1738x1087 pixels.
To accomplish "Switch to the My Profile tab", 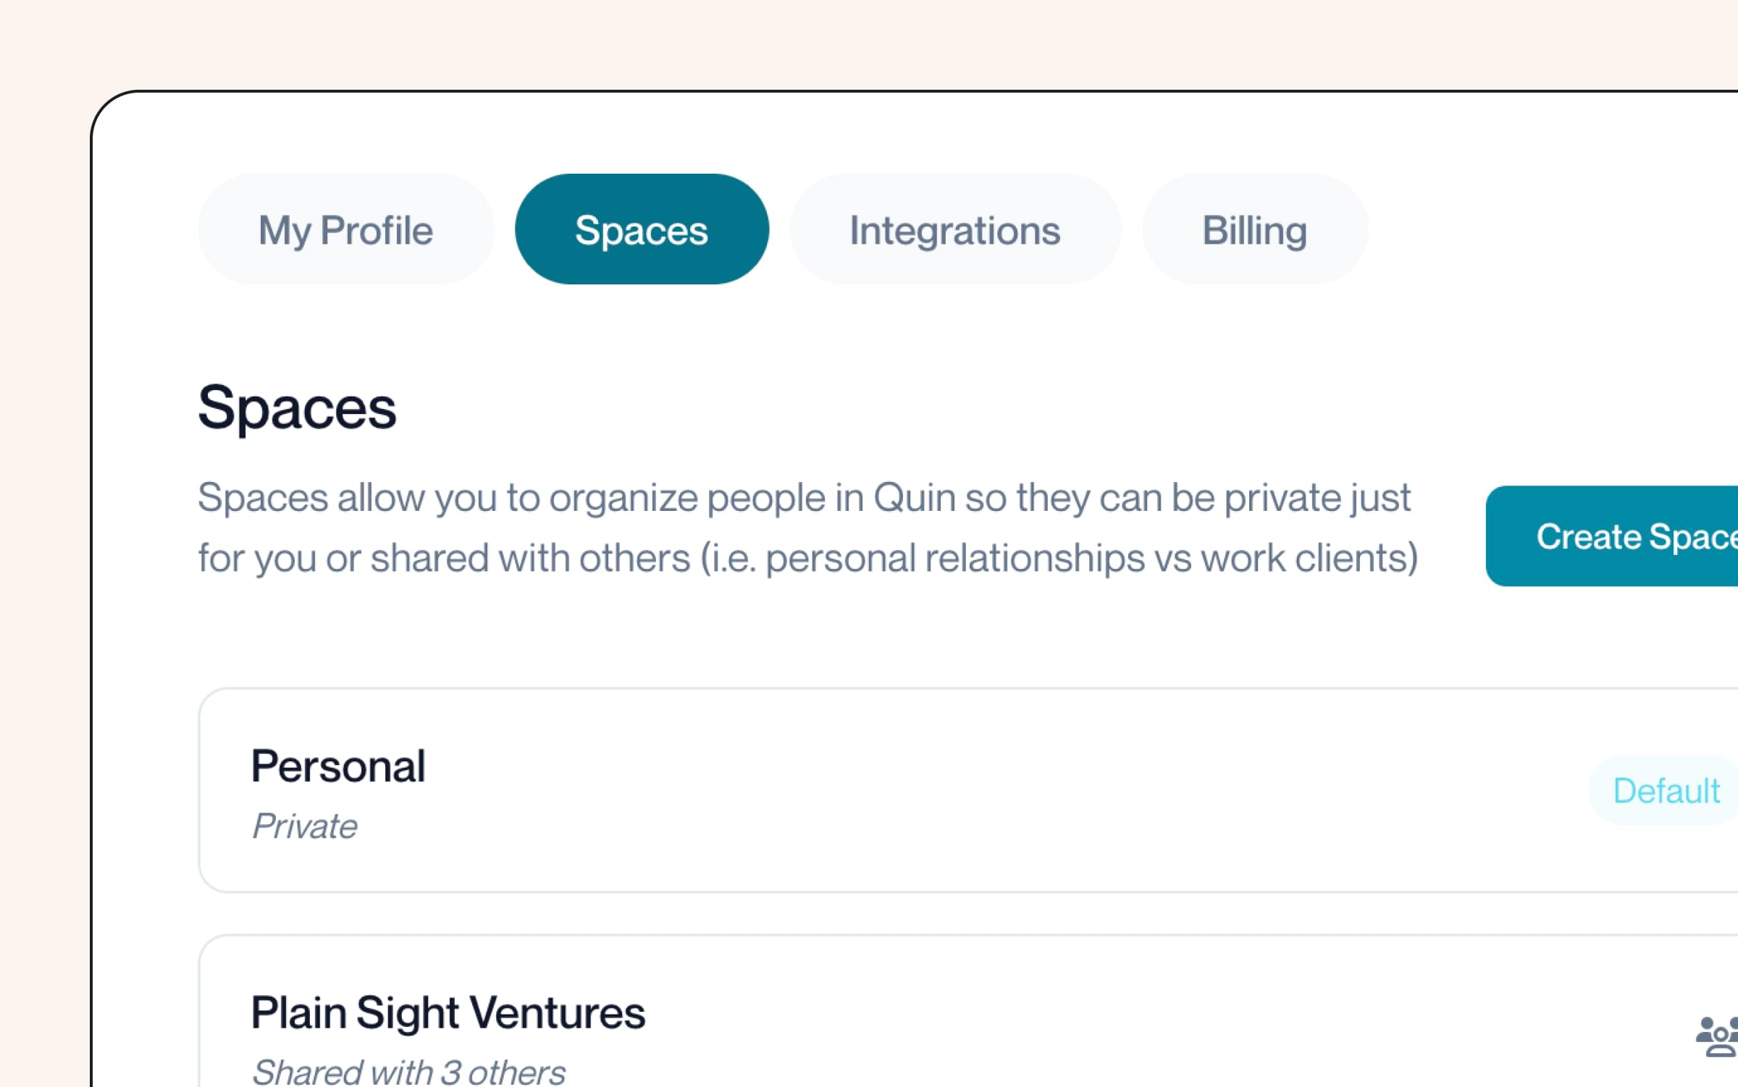I will 346,229.
